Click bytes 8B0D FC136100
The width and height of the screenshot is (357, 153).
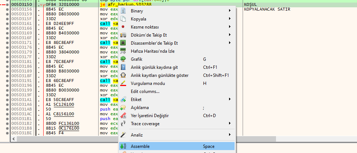click(63, 123)
